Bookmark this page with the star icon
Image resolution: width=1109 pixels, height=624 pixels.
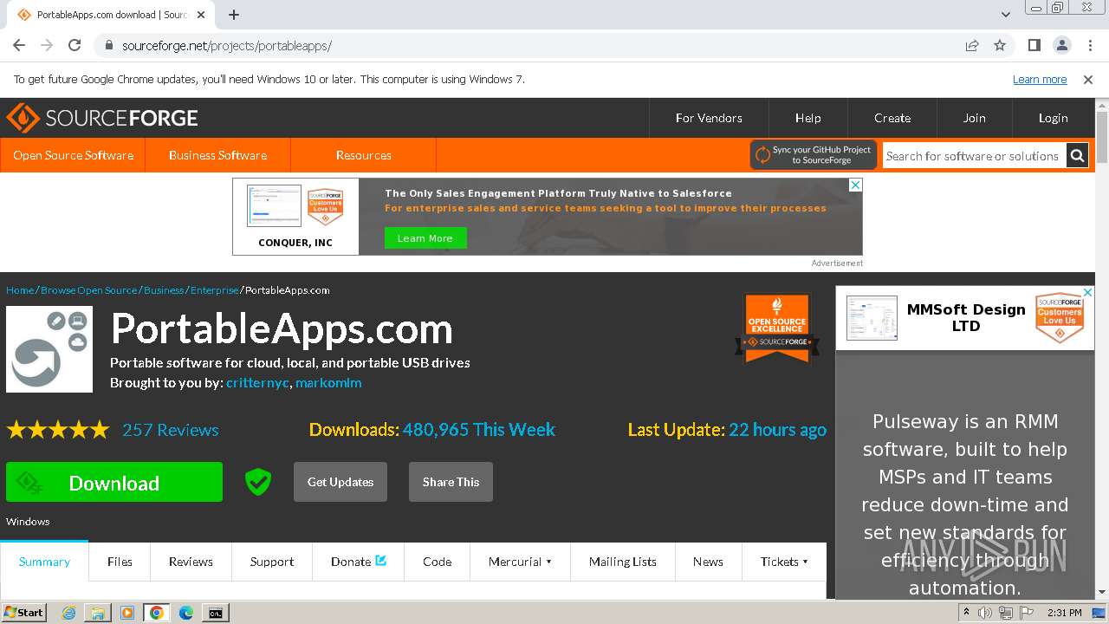(1000, 45)
